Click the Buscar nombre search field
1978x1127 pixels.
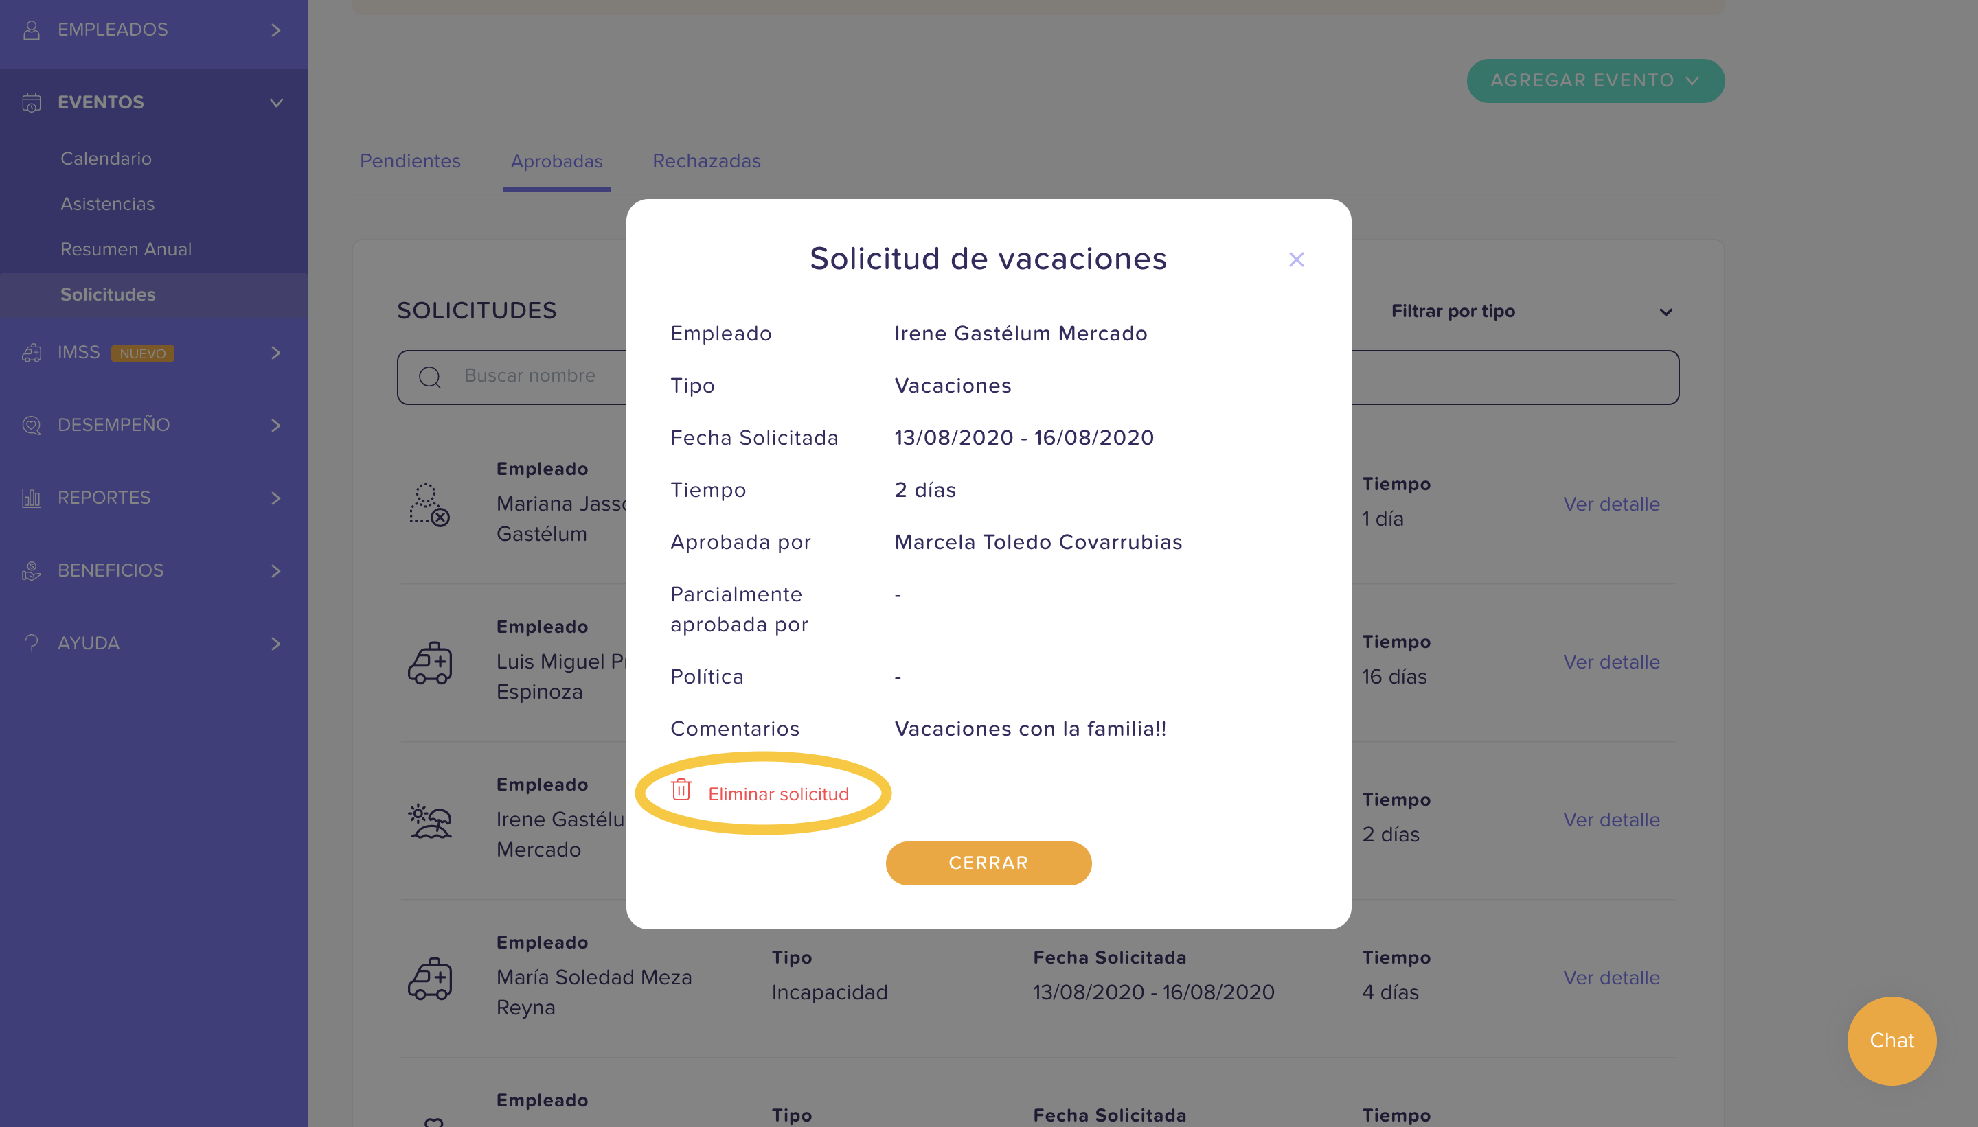click(x=1038, y=377)
